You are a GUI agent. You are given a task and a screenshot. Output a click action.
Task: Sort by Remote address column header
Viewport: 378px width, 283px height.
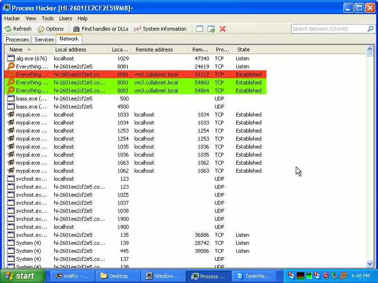159,50
